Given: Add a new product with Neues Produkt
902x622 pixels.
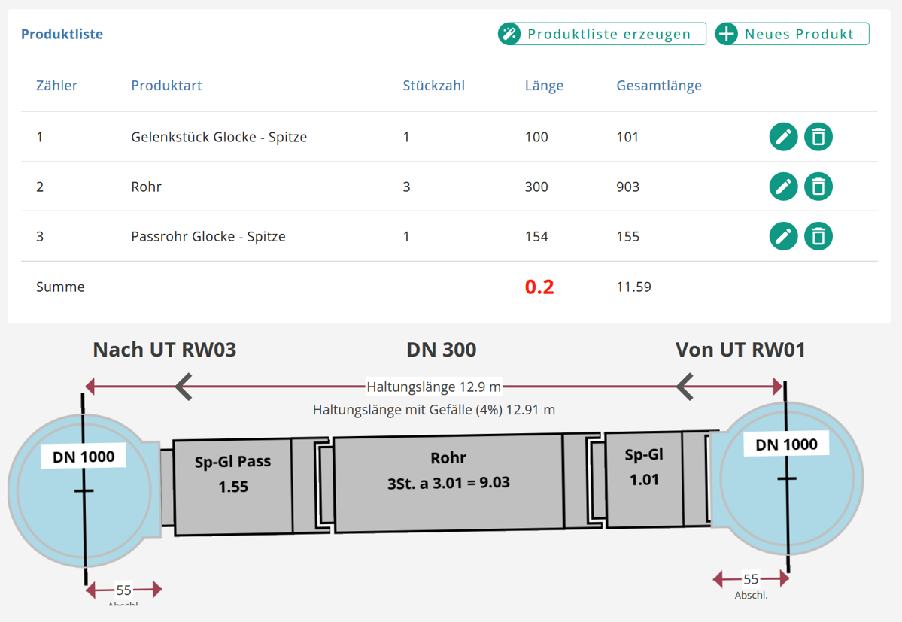Looking at the screenshot, I should 792,34.
